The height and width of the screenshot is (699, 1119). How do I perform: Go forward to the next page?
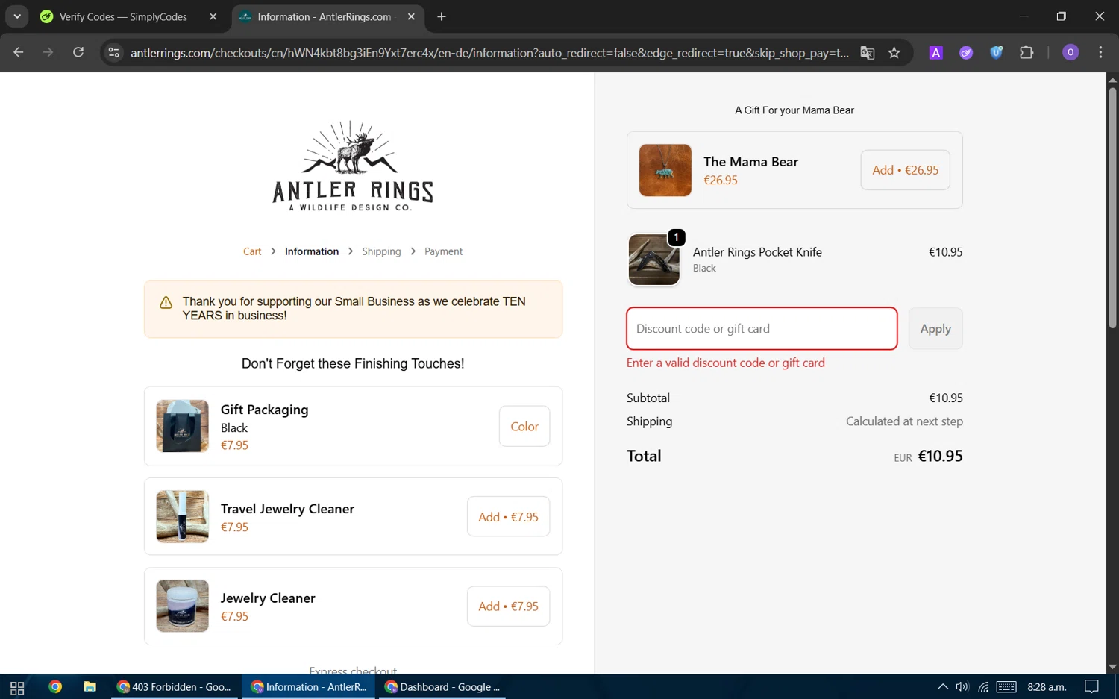48,52
